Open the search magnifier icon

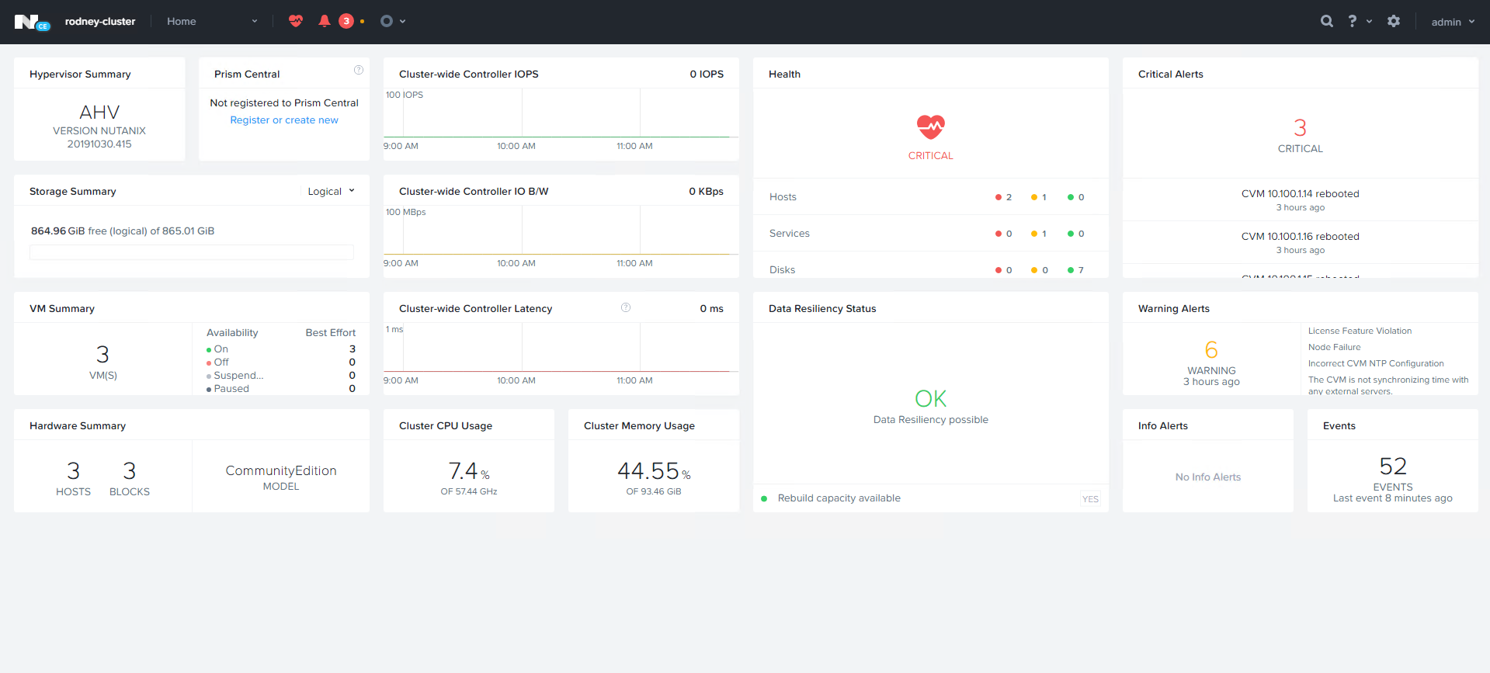(1327, 21)
